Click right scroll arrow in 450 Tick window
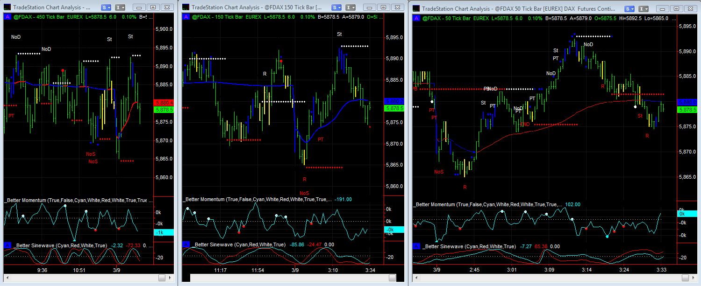 pos(171,278)
